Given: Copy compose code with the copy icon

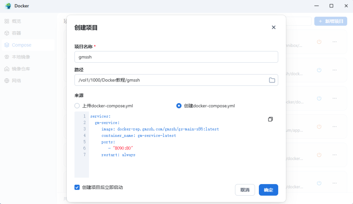Looking at the screenshot, I should click(x=270, y=119).
